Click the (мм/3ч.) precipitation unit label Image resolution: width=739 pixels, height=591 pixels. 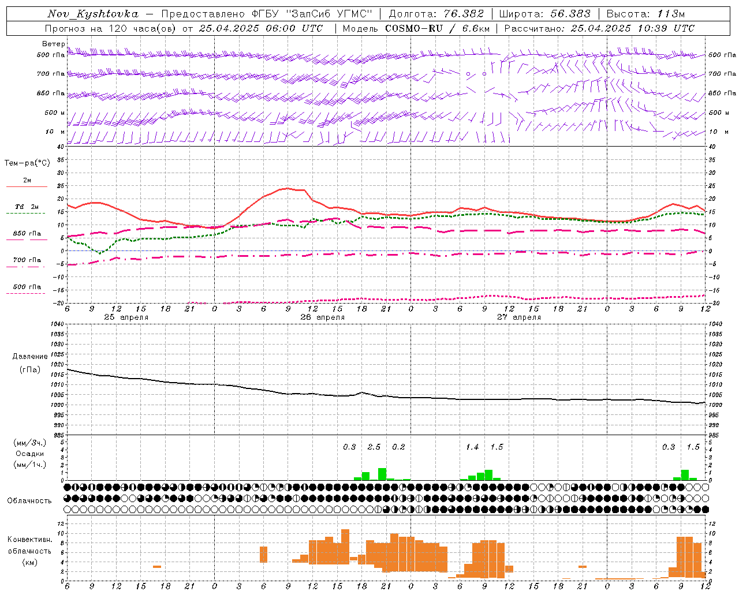[30, 443]
